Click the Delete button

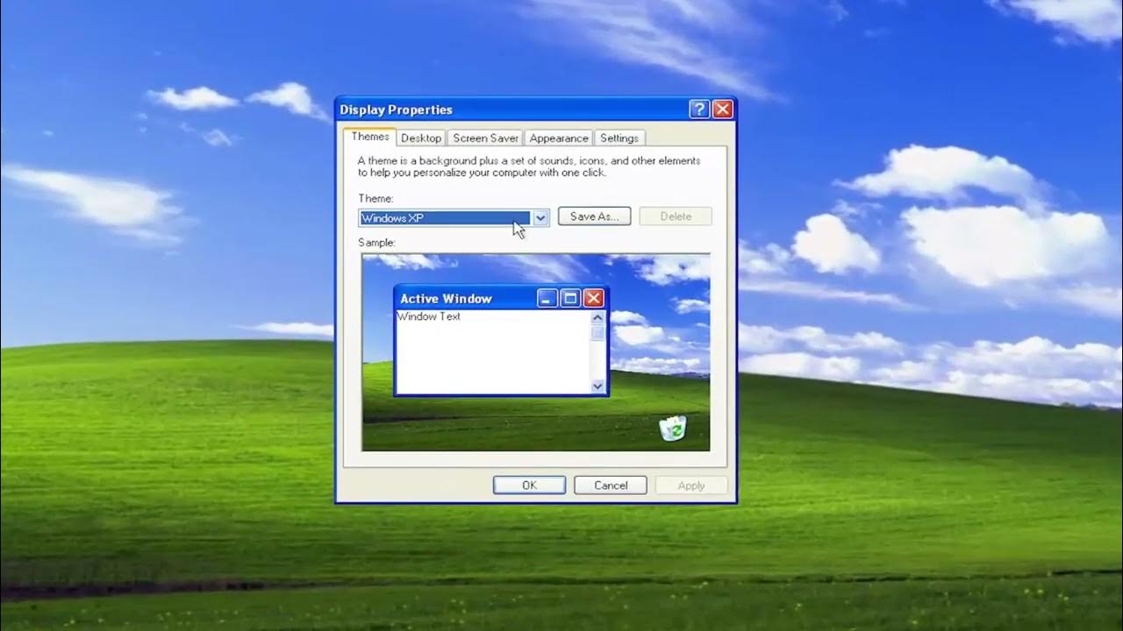[x=676, y=216]
